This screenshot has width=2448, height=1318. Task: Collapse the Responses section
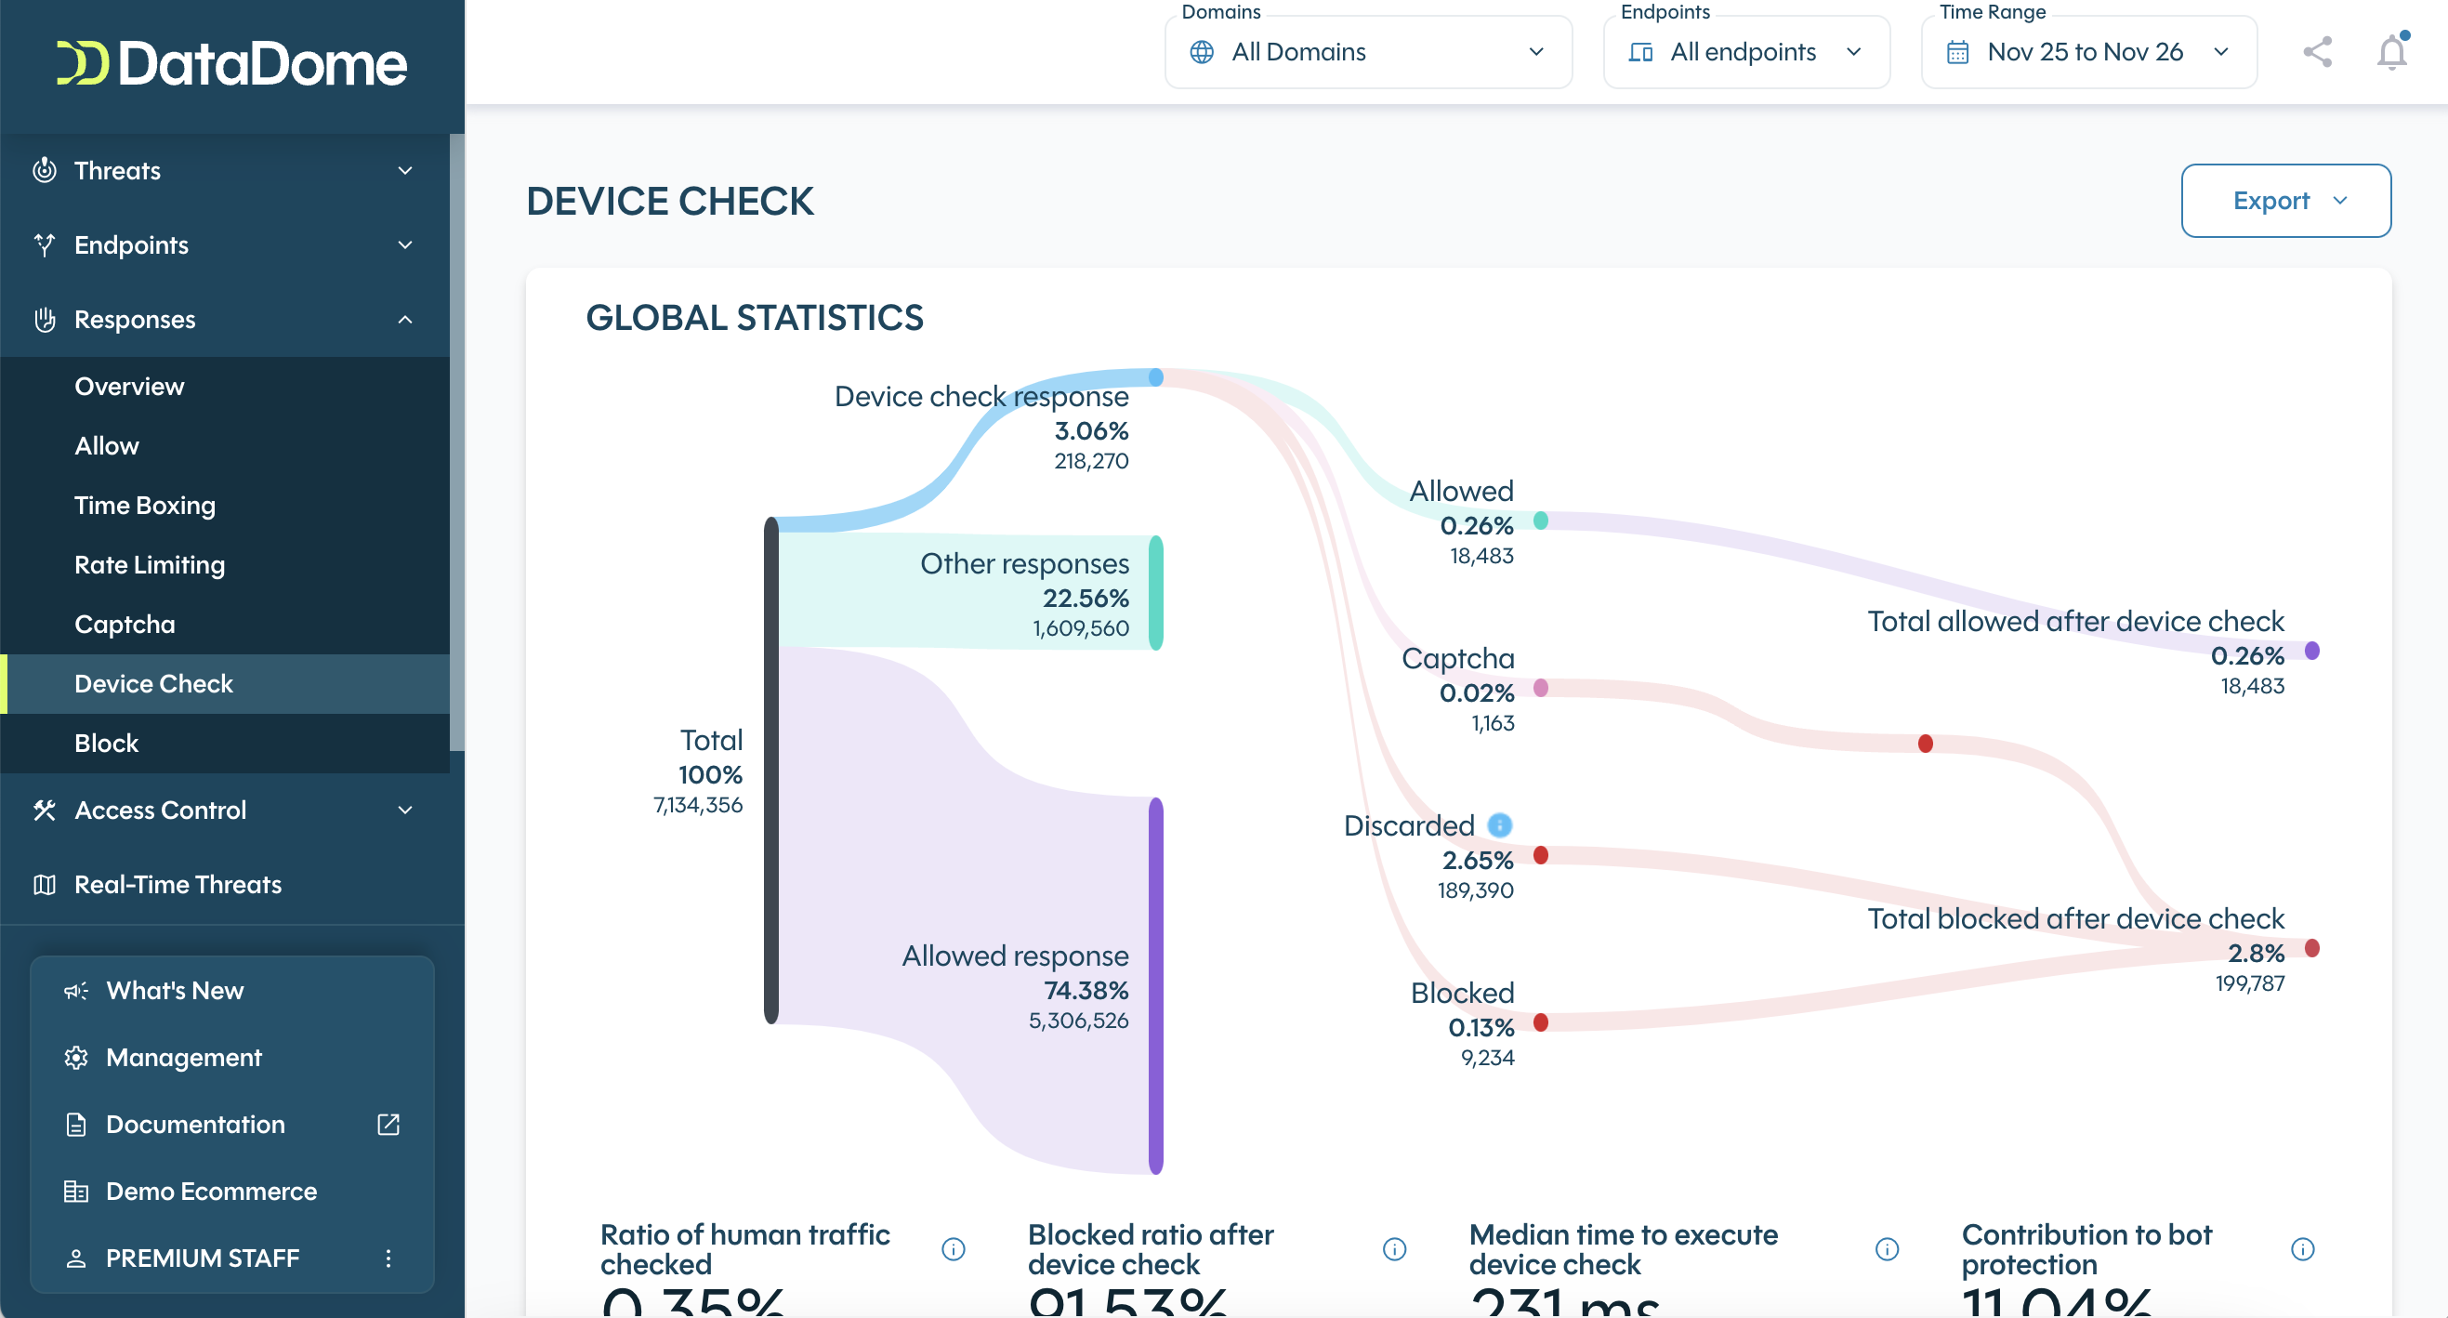coord(405,320)
